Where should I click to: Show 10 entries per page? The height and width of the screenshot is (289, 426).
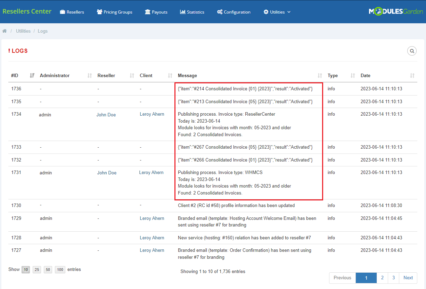pos(26,270)
